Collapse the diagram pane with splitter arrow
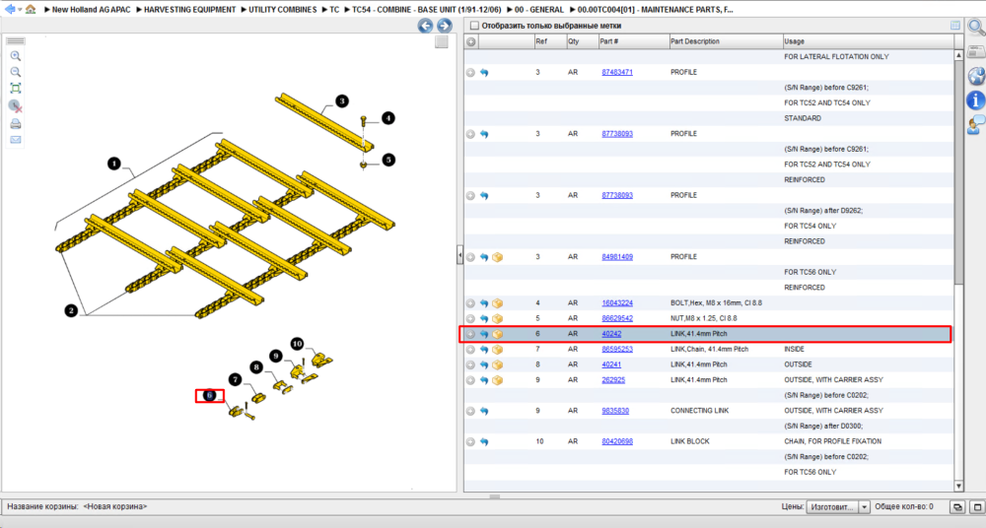Screen dimensions: 986x528 (x=459, y=255)
